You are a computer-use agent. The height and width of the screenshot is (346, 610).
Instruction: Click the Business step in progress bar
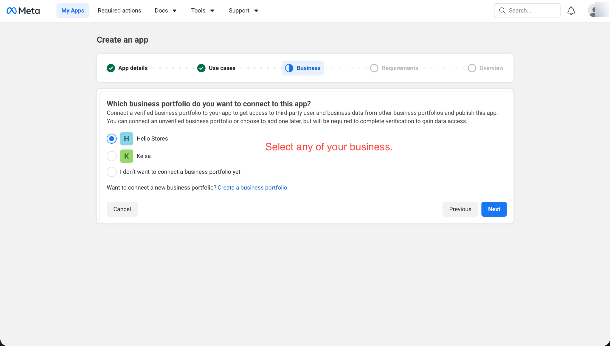click(x=303, y=68)
